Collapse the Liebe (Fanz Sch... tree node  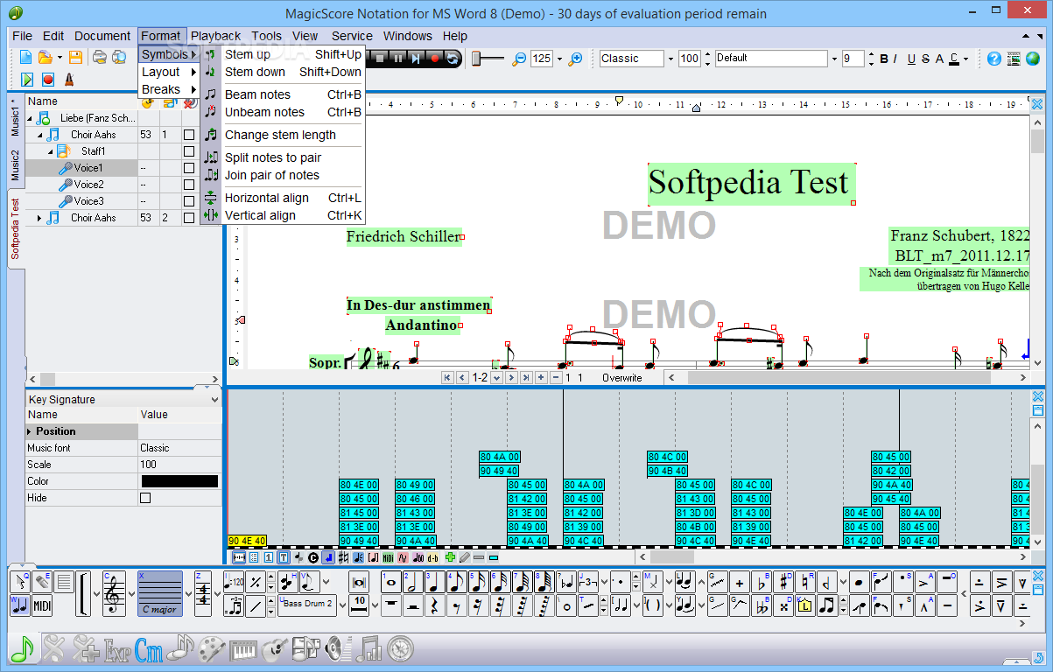point(30,118)
